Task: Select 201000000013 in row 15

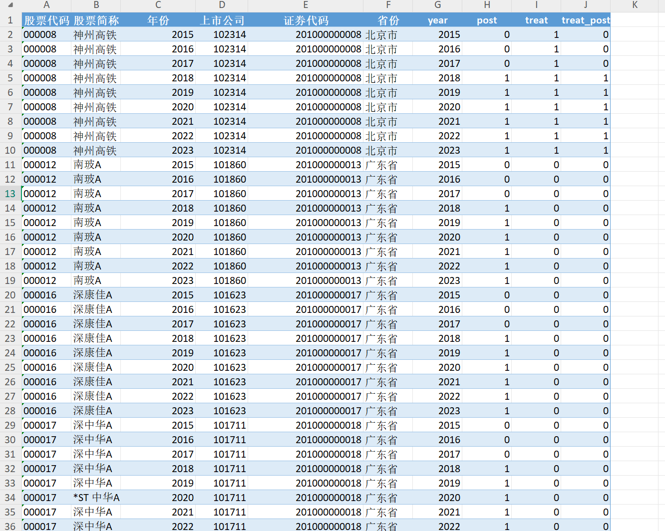Action: click(306, 223)
